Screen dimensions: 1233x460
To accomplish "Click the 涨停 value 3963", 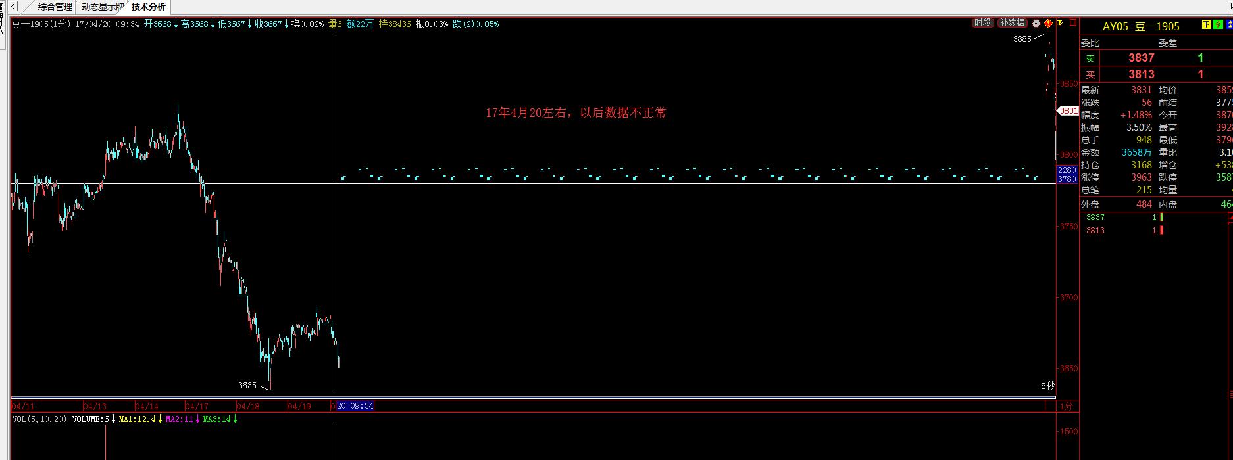I will pos(1142,177).
